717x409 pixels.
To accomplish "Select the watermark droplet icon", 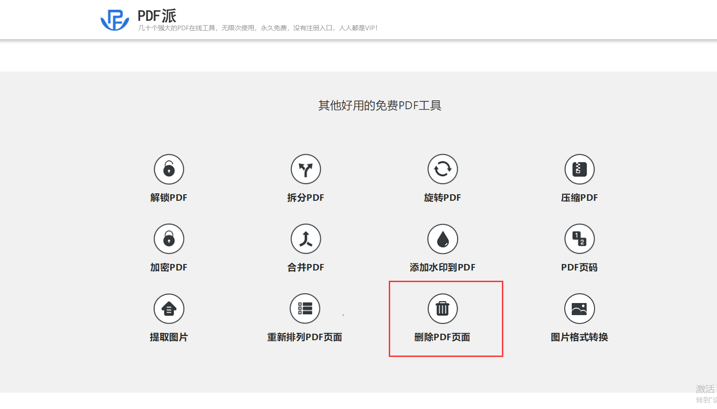I will 443,239.
